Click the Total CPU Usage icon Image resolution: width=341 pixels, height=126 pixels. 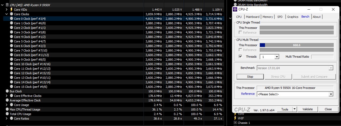(x=7, y=114)
